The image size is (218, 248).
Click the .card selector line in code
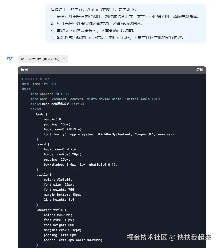click(x=43, y=144)
